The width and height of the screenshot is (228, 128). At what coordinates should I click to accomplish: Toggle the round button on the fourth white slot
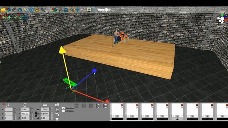[167, 107]
